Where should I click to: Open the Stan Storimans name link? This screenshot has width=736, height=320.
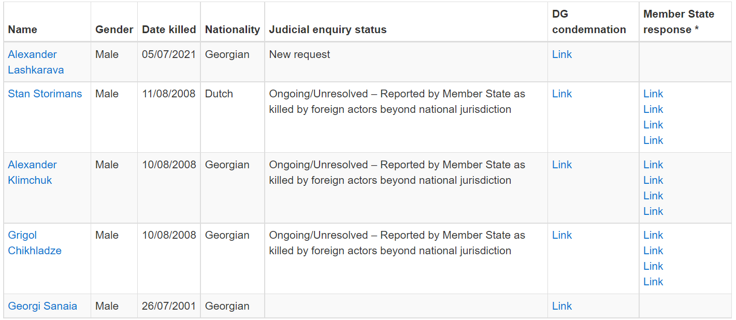click(45, 94)
